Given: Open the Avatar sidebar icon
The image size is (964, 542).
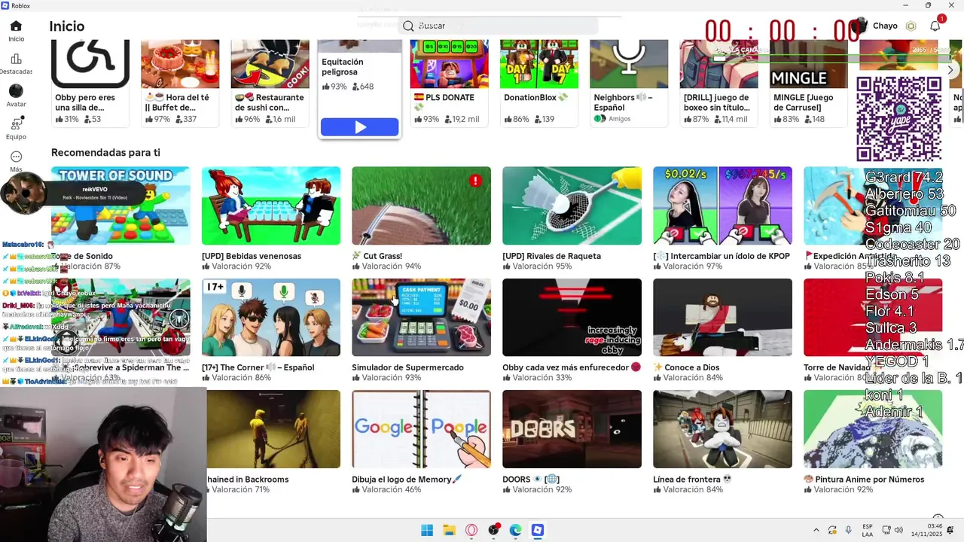Looking at the screenshot, I should tap(16, 91).
